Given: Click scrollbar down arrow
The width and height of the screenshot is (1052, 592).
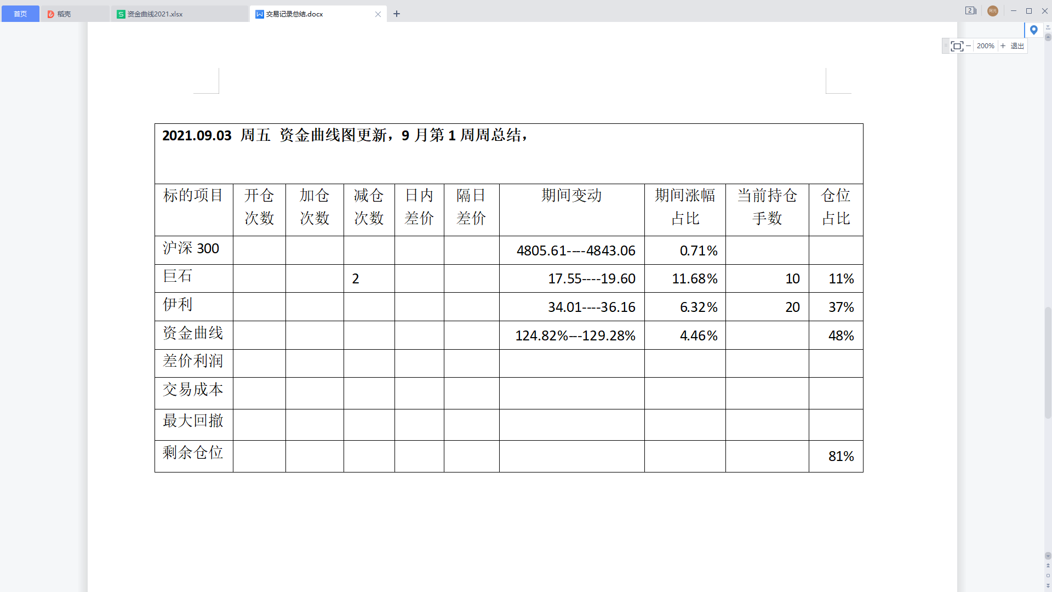Looking at the screenshot, I should click(x=1048, y=556).
